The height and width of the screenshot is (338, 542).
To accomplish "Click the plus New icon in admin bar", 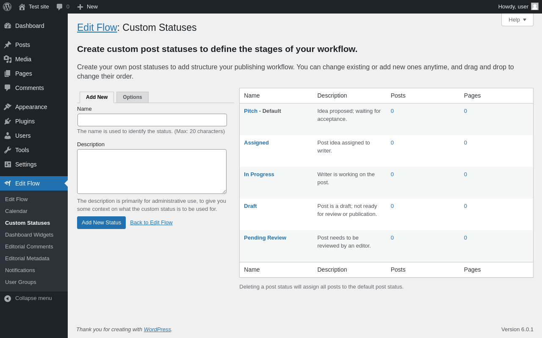I will coord(80,7).
